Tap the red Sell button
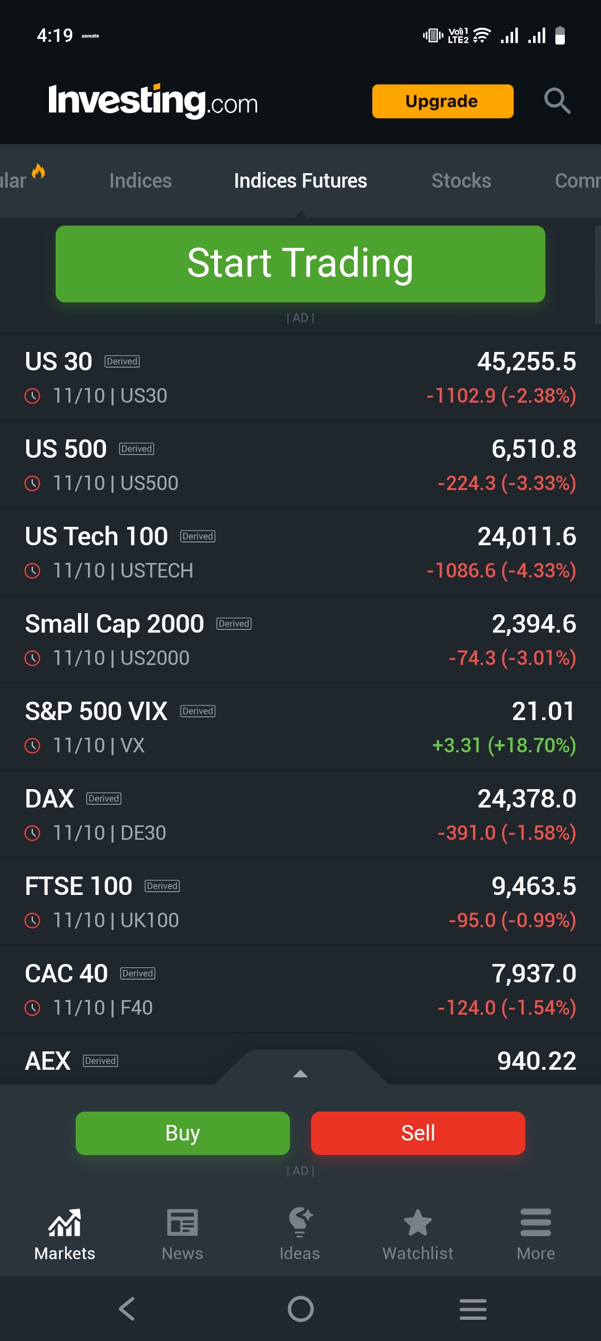601x1341 pixels. 418,1133
